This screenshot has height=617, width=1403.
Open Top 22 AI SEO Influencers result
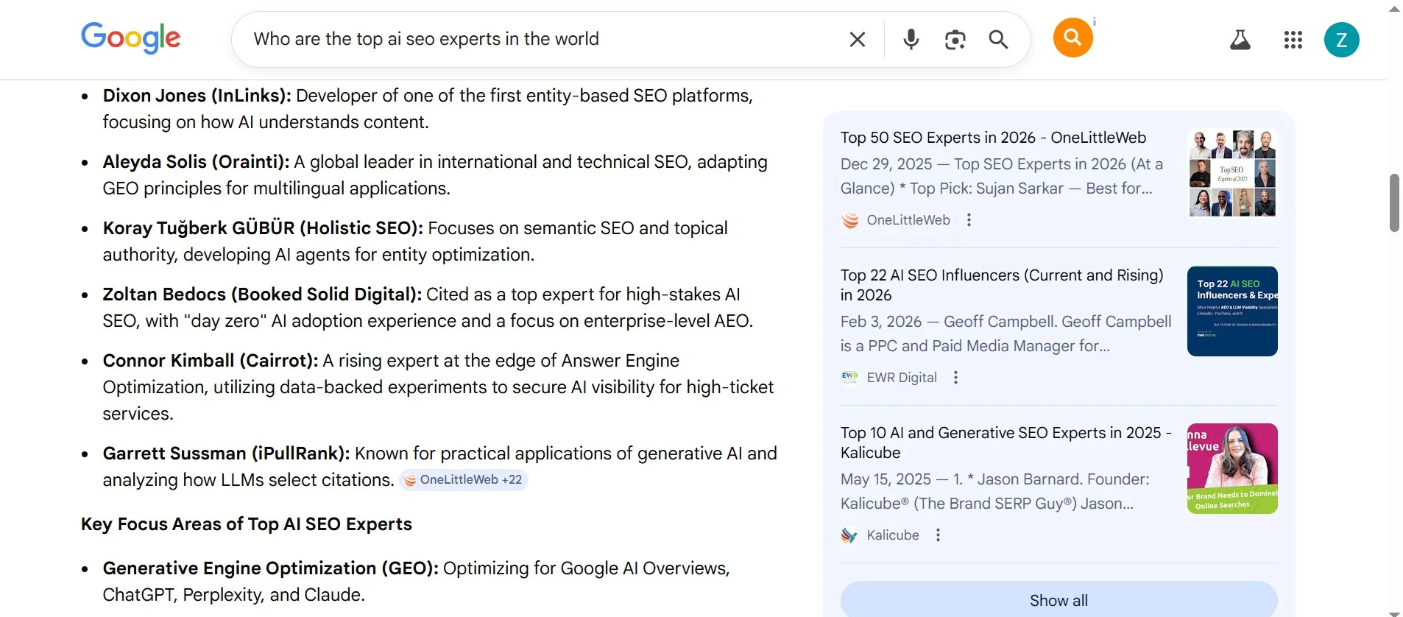pyautogui.click(x=1002, y=285)
